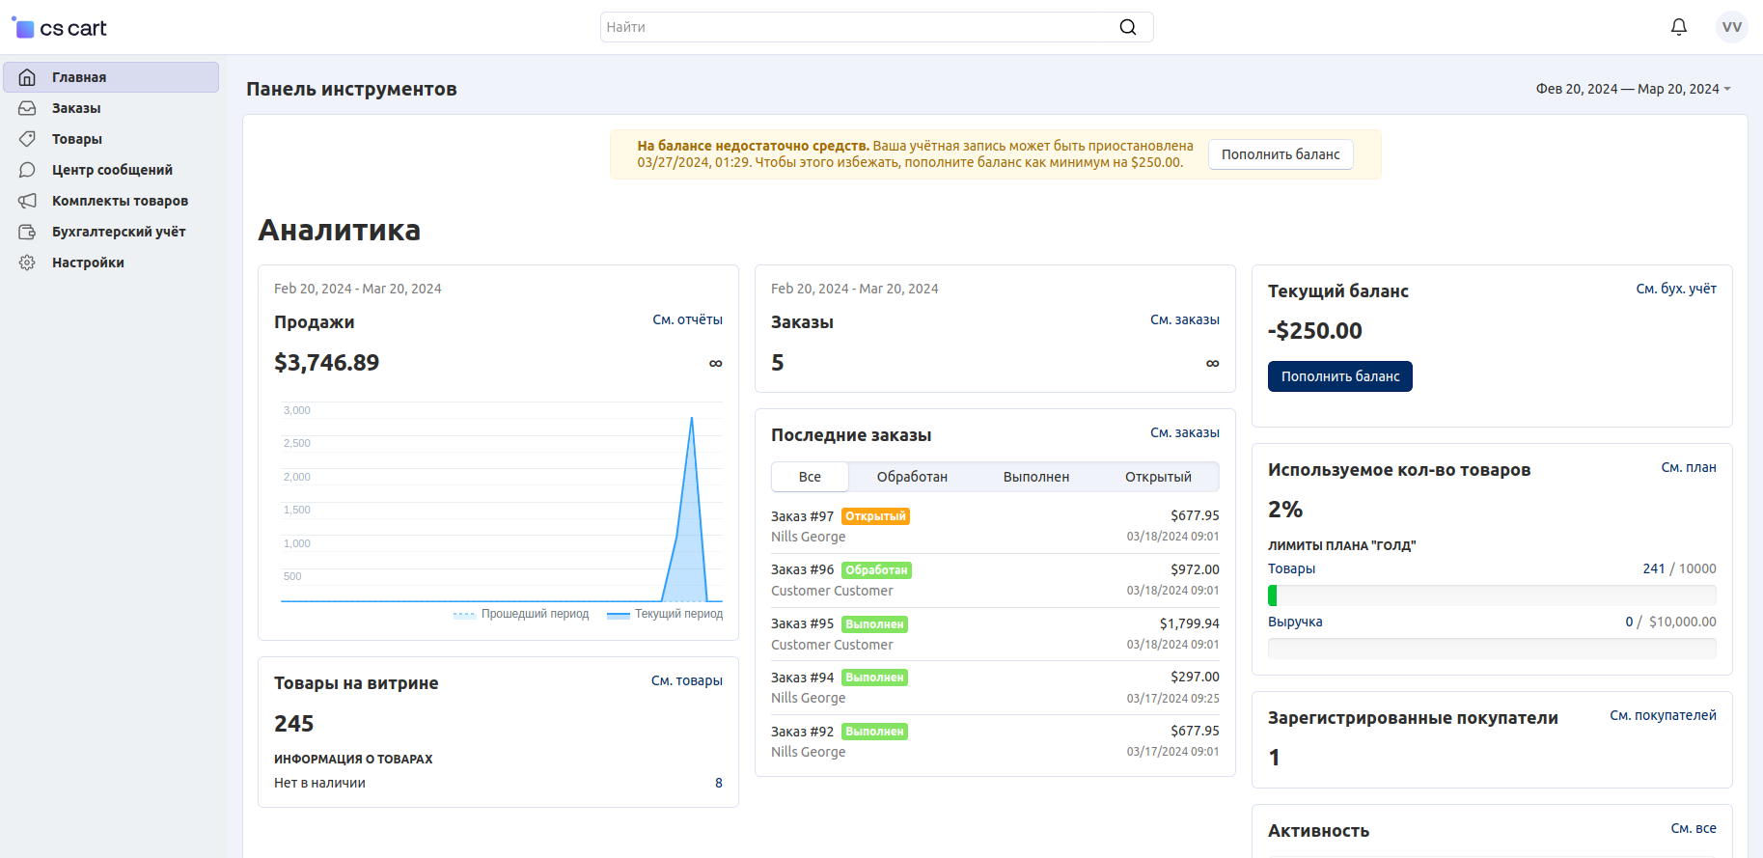The image size is (1763, 858).
Task: Open order Заказ #97 entry
Action: pyautogui.click(x=802, y=516)
